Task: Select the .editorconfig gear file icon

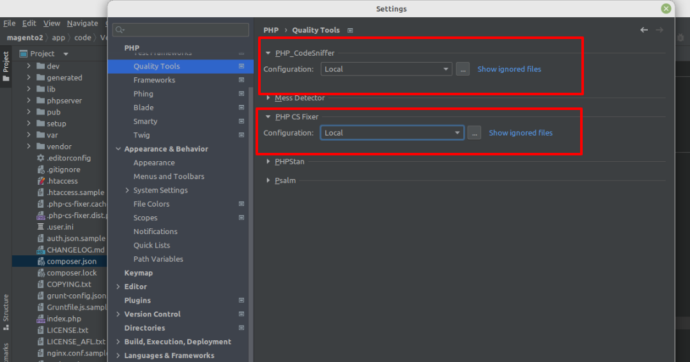Action: click(x=40, y=158)
